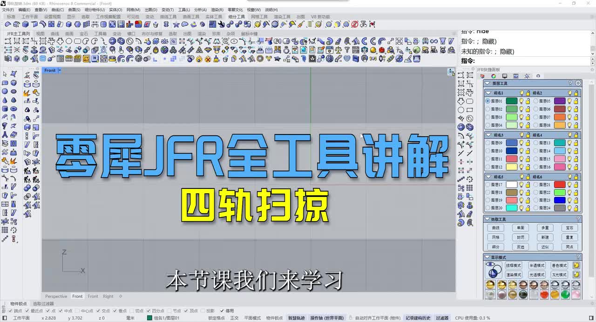
Task: Open the Front viewport dropdown arrow
Action: 59,70
